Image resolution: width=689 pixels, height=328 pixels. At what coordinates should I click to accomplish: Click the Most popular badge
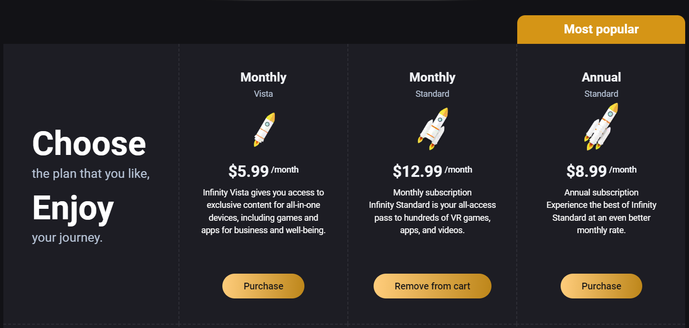(601, 30)
